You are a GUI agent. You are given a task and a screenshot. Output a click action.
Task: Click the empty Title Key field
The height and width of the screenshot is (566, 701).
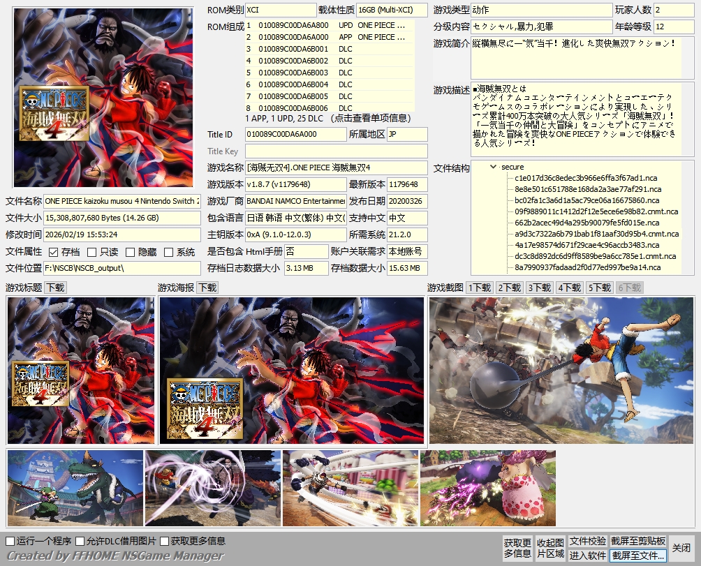tap(337, 151)
